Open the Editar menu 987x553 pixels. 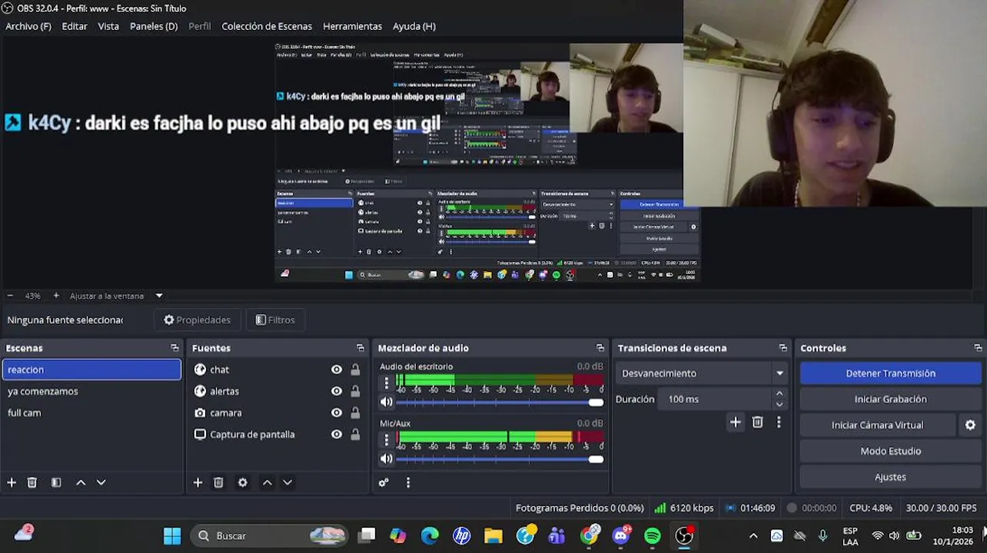point(75,26)
